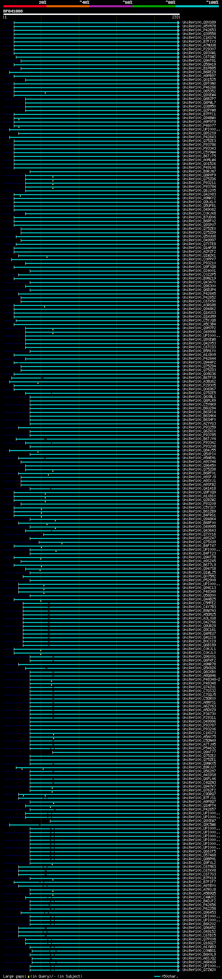222x979 pixels.
Task: Select hit label UniRef100_Q42083
Action: tap(199, 194)
